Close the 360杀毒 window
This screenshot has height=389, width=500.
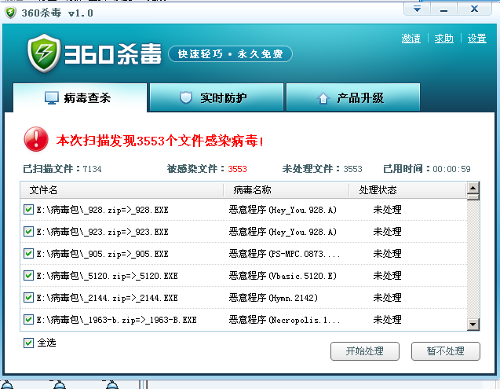[x=474, y=9]
